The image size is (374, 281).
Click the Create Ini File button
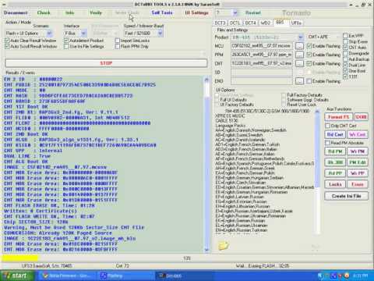coord(346,196)
